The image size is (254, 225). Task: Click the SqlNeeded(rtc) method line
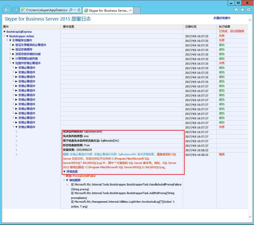click(x=91, y=141)
